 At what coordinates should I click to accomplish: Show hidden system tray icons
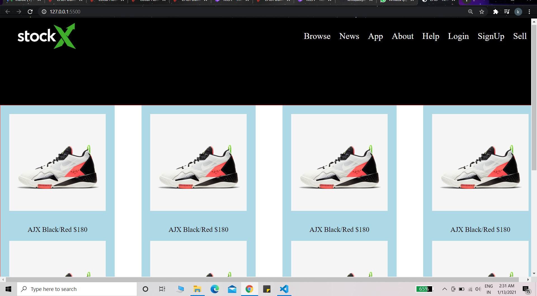pyautogui.click(x=444, y=289)
